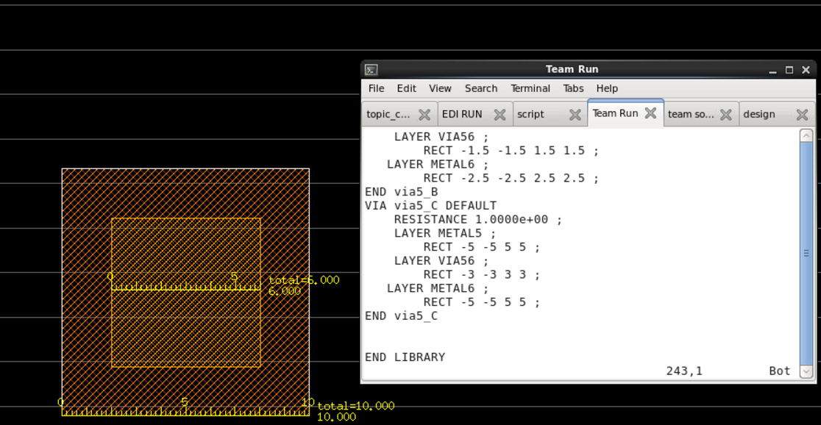The image size is (821, 425).
Task: Click the terminal scrollbar down arrow
Action: pyautogui.click(x=806, y=371)
